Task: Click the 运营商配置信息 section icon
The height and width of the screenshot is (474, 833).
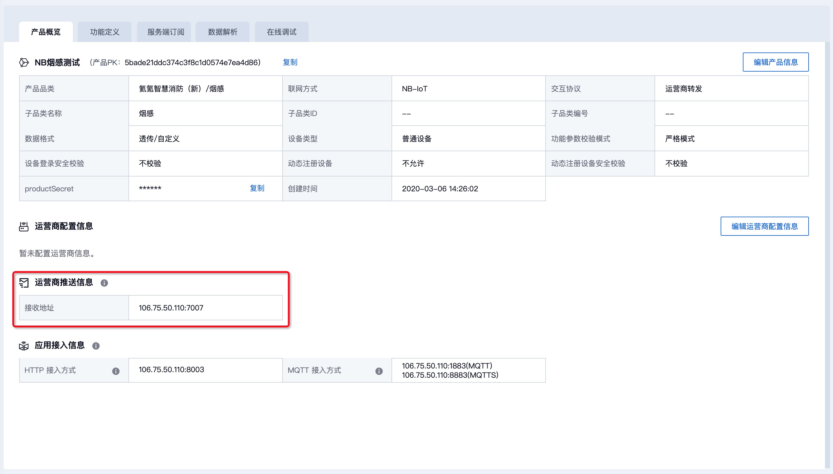Action: (x=24, y=226)
